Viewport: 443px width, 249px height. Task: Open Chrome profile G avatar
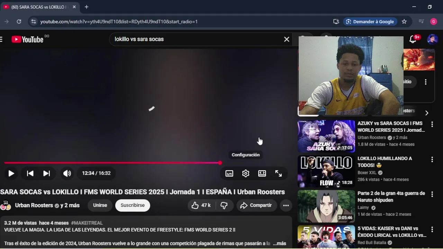pos(434,21)
